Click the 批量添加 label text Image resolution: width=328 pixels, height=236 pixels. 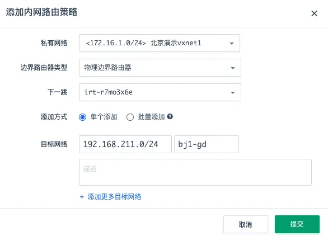point(151,117)
